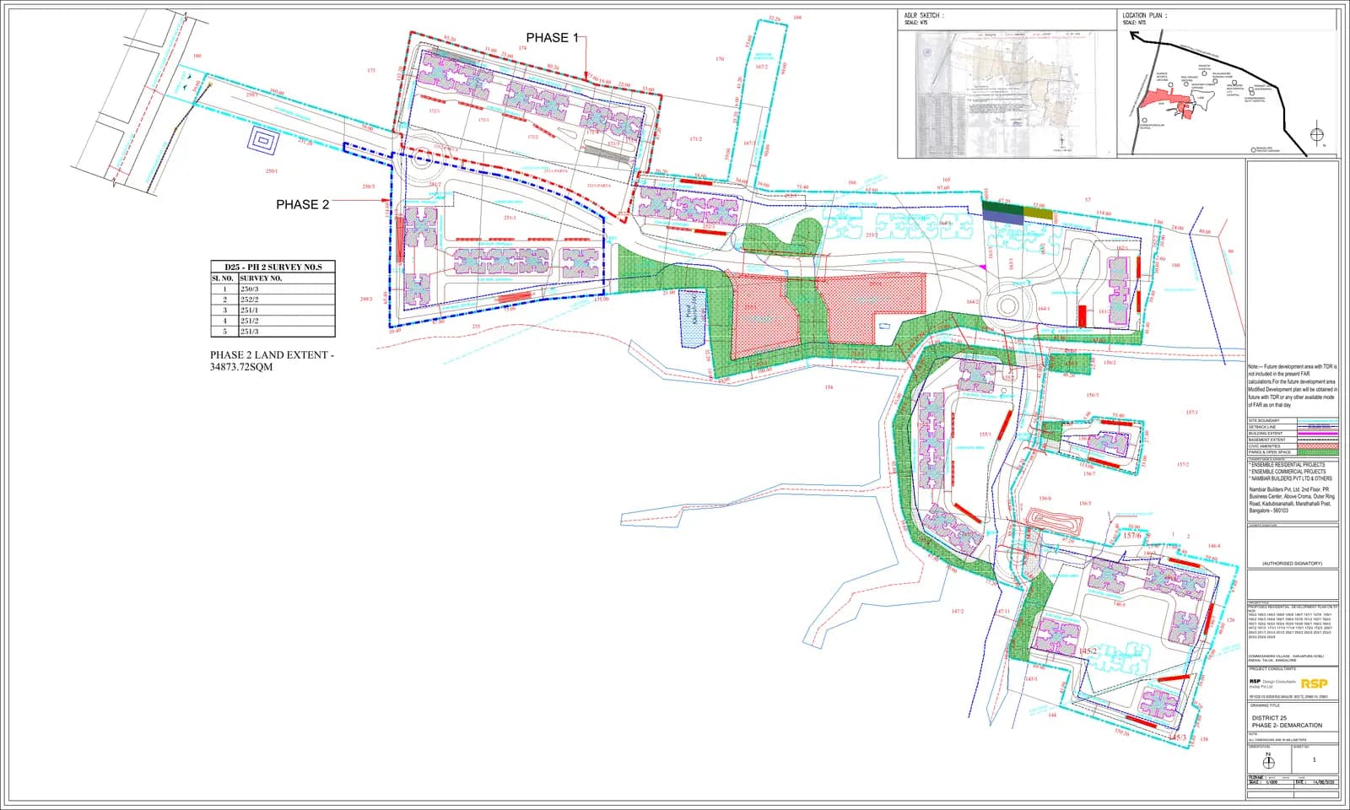Click the "(AUTHORISED SIGNATORY)" text
1350x810 pixels.
(1292, 564)
